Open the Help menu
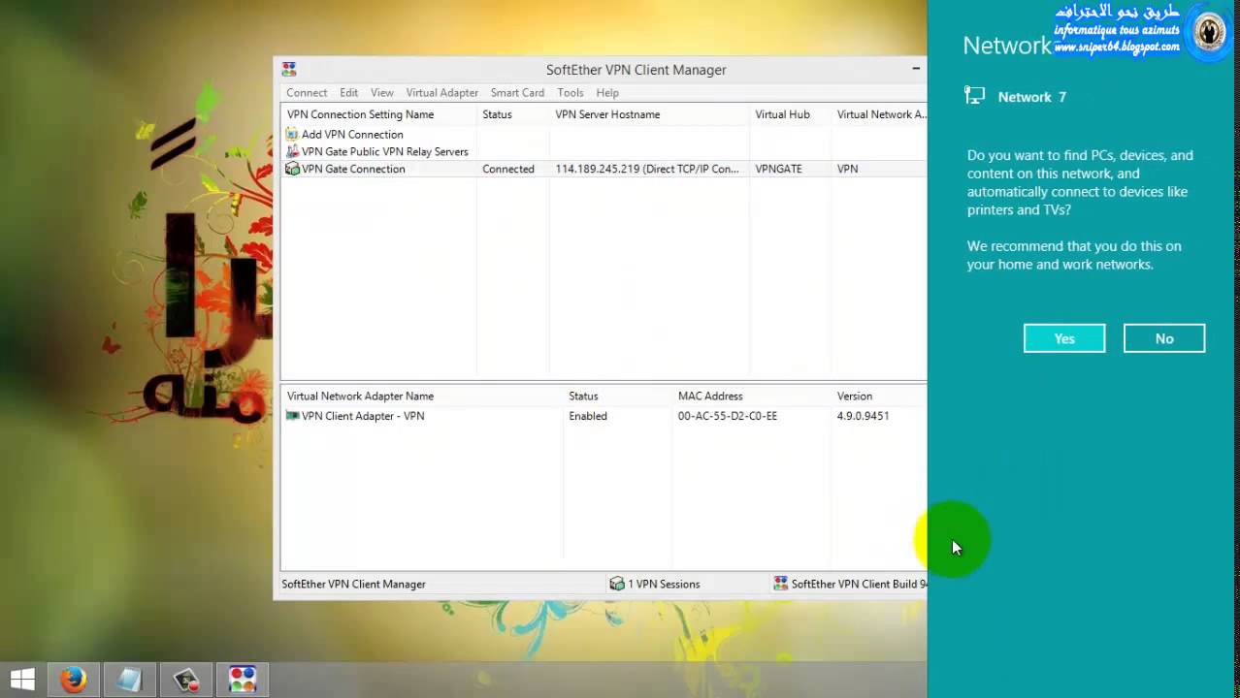 point(607,93)
